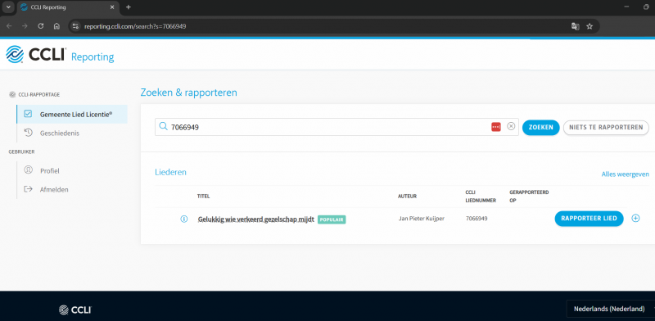This screenshot has height=321, width=655.
Task: Open Gemeente Lied Licentie in sidebar
Action: [x=72, y=114]
